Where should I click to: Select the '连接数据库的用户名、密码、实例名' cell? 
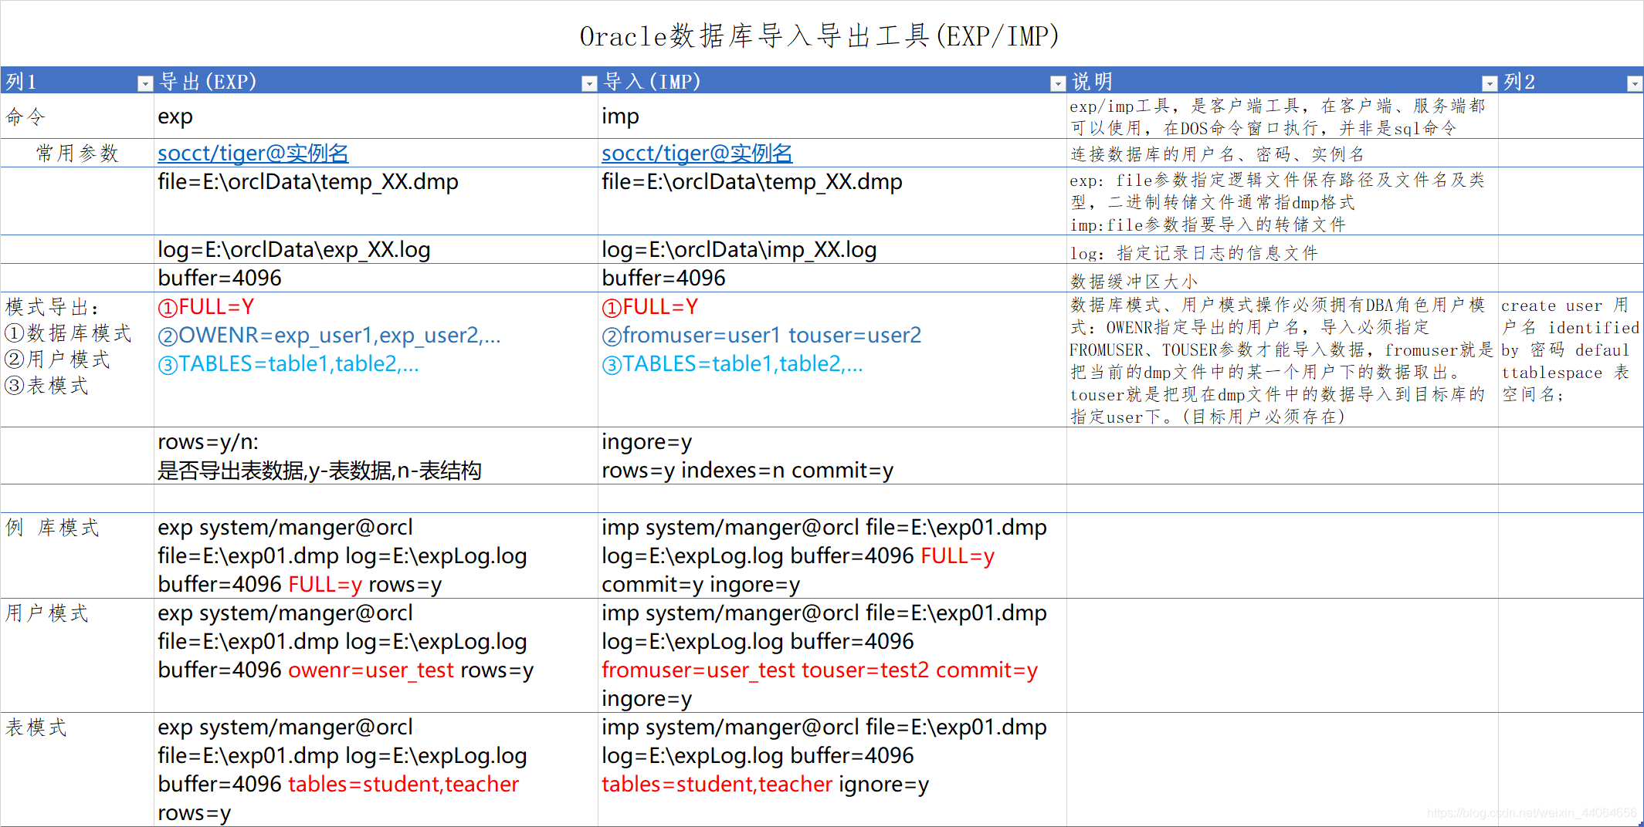(x=1283, y=153)
